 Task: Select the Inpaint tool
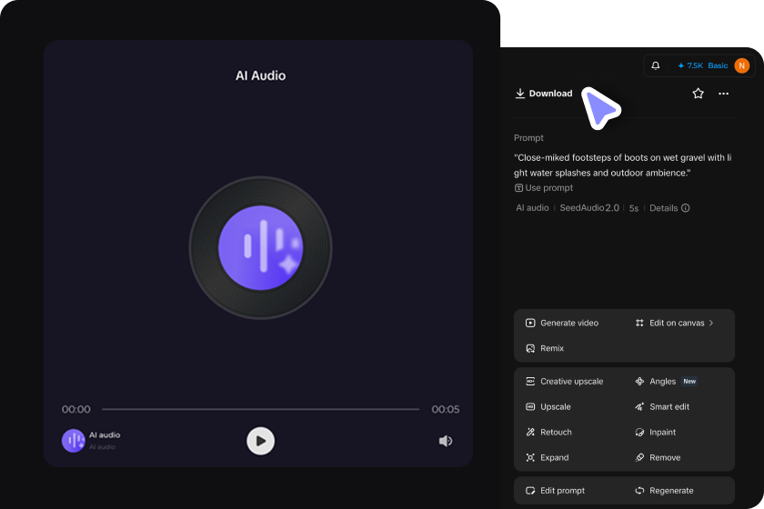click(x=656, y=432)
